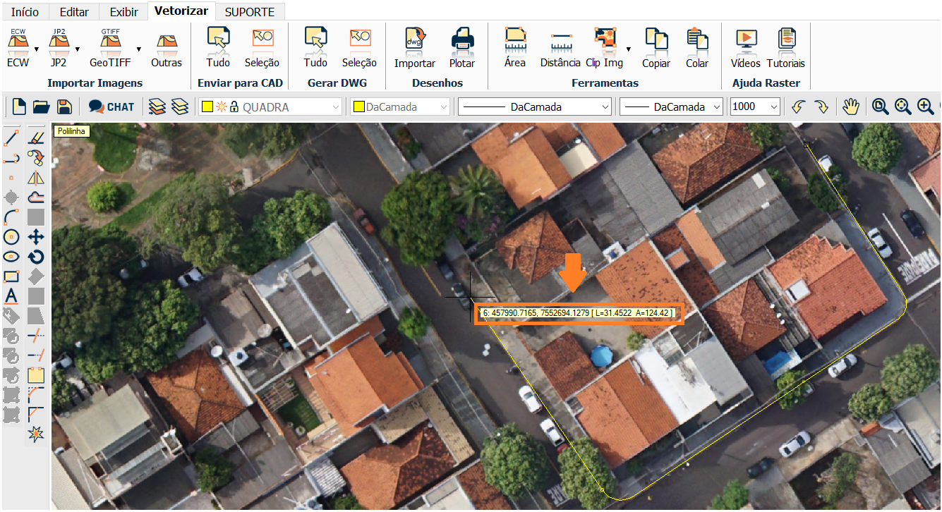Click the Zoom In magnifier icon
942x512 pixels.
point(925,106)
